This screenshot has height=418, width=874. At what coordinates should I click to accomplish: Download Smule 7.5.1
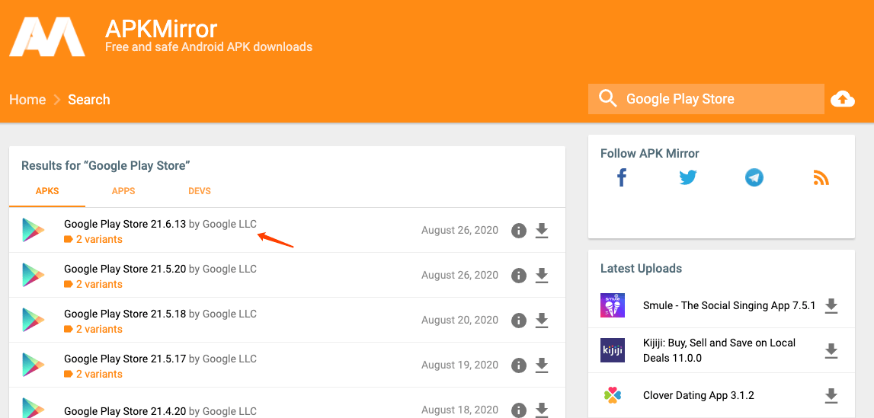click(831, 305)
